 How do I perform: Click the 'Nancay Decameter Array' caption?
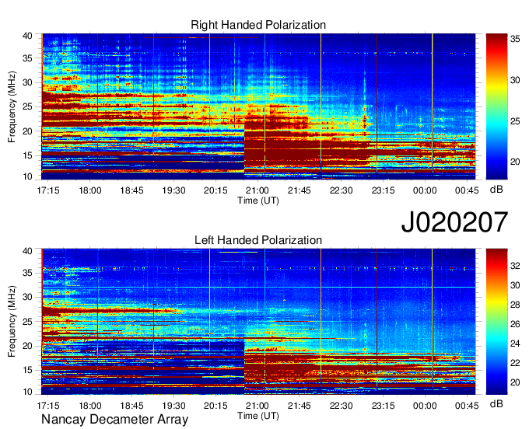(114, 420)
